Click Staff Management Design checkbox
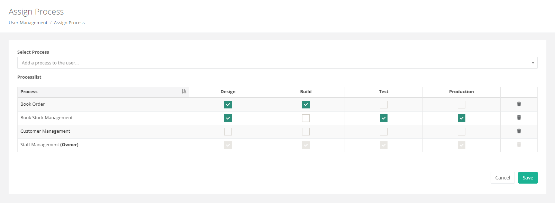 pyautogui.click(x=228, y=145)
